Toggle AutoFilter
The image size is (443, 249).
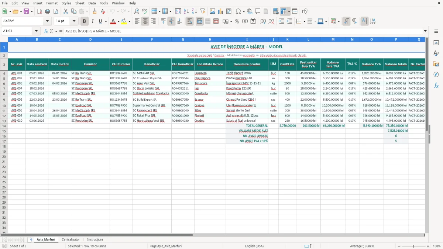(202, 11)
